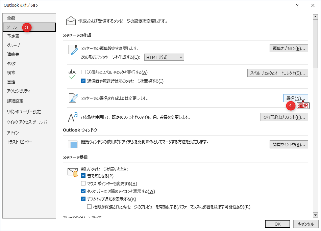This screenshot has height=231, width=321.
Task: Open ひな形およびフォント(F)... settings
Action: tap(284, 117)
